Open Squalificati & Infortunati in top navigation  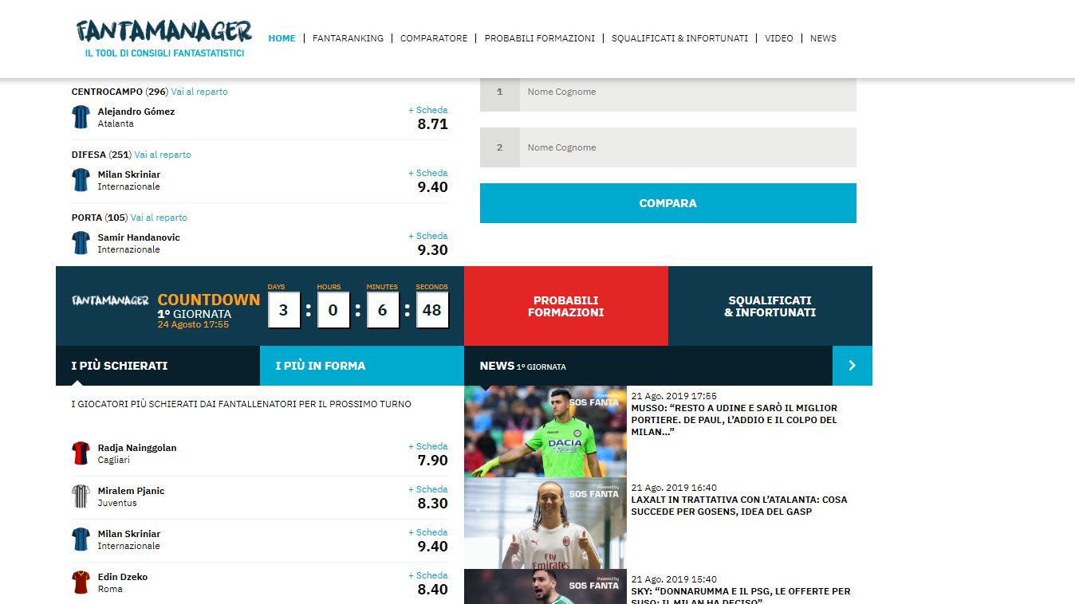tap(679, 38)
